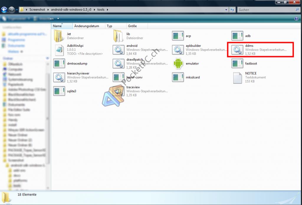
Task: Click the navigation pane vertical scrollbar
Action: click(x=48, y=126)
